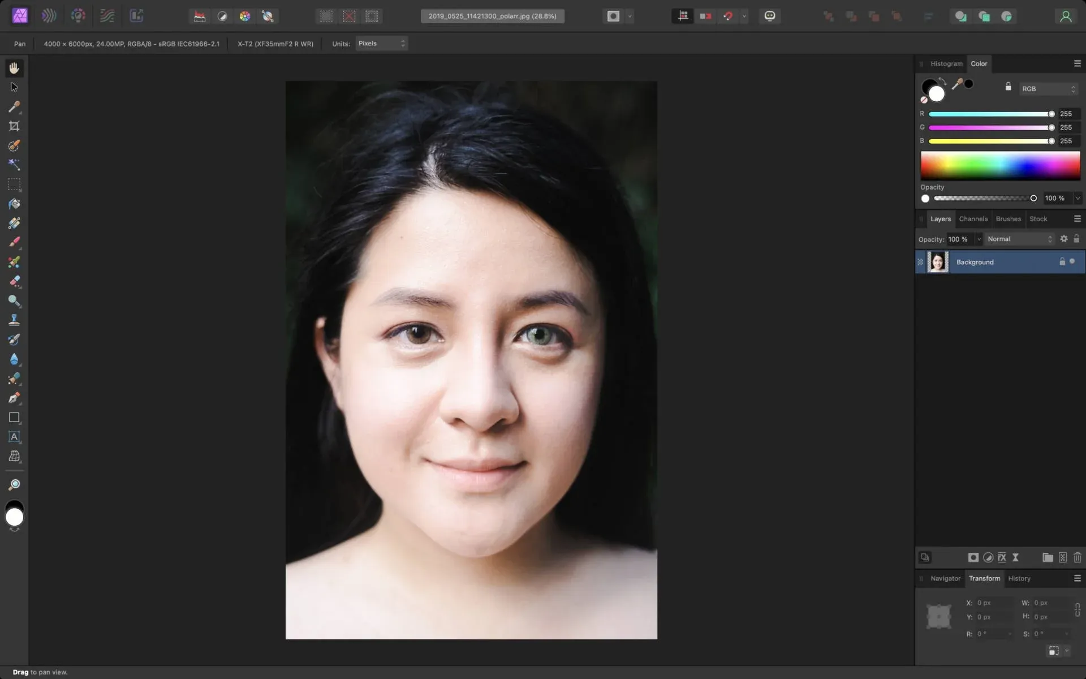Select the Rectangular Marquee tool

click(x=14, y=185)
